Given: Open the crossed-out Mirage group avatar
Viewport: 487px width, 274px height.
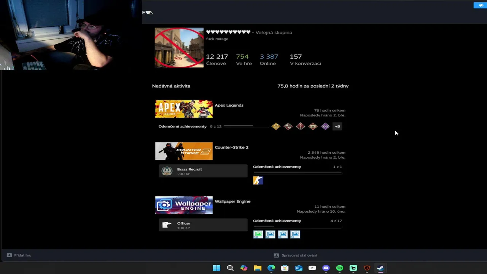Looking at the screenshot, I should [x=179, y=48].
